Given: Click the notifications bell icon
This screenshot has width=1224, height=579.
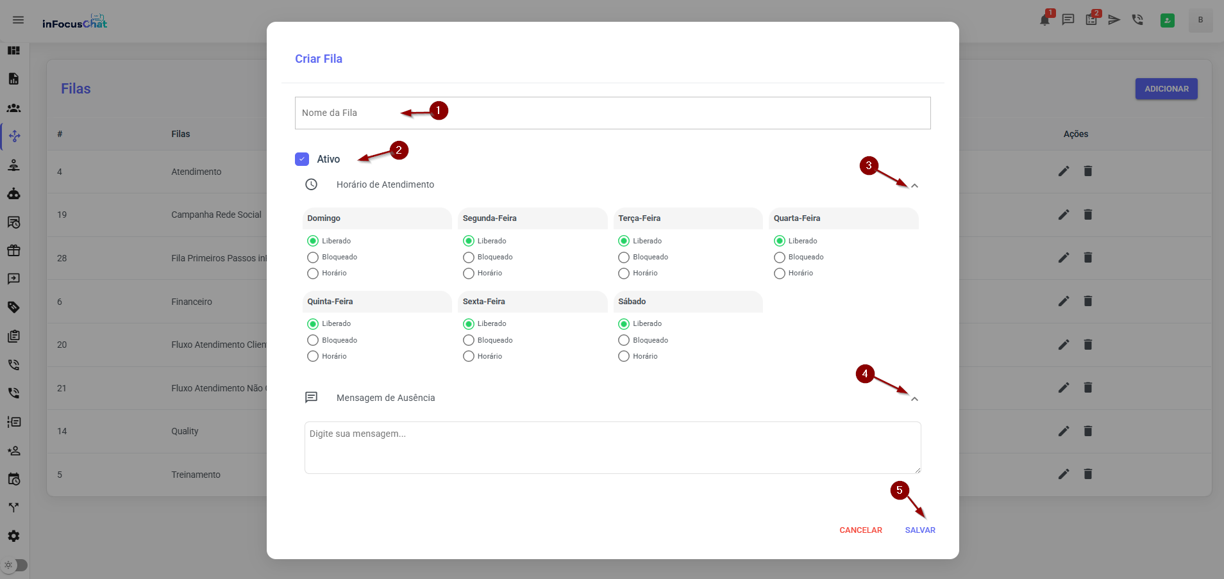Looking at the screenshot, I should pos(1044,20).
